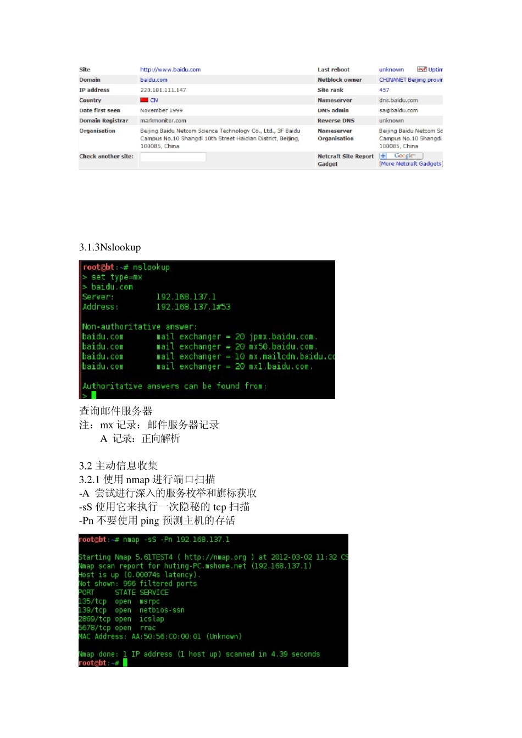
Task: Click the 3.2 主动信息收集 heading
Action: 118,466
